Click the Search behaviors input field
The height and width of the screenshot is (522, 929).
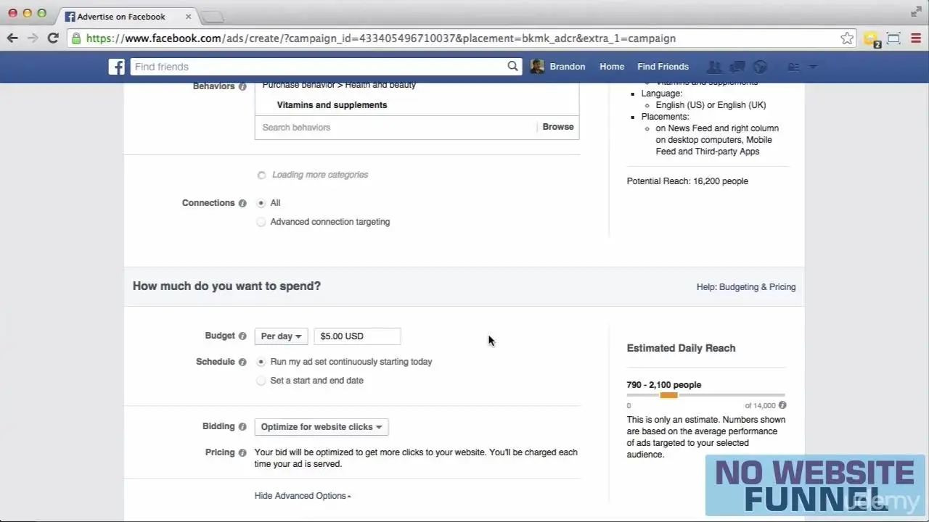pos(396,128)
